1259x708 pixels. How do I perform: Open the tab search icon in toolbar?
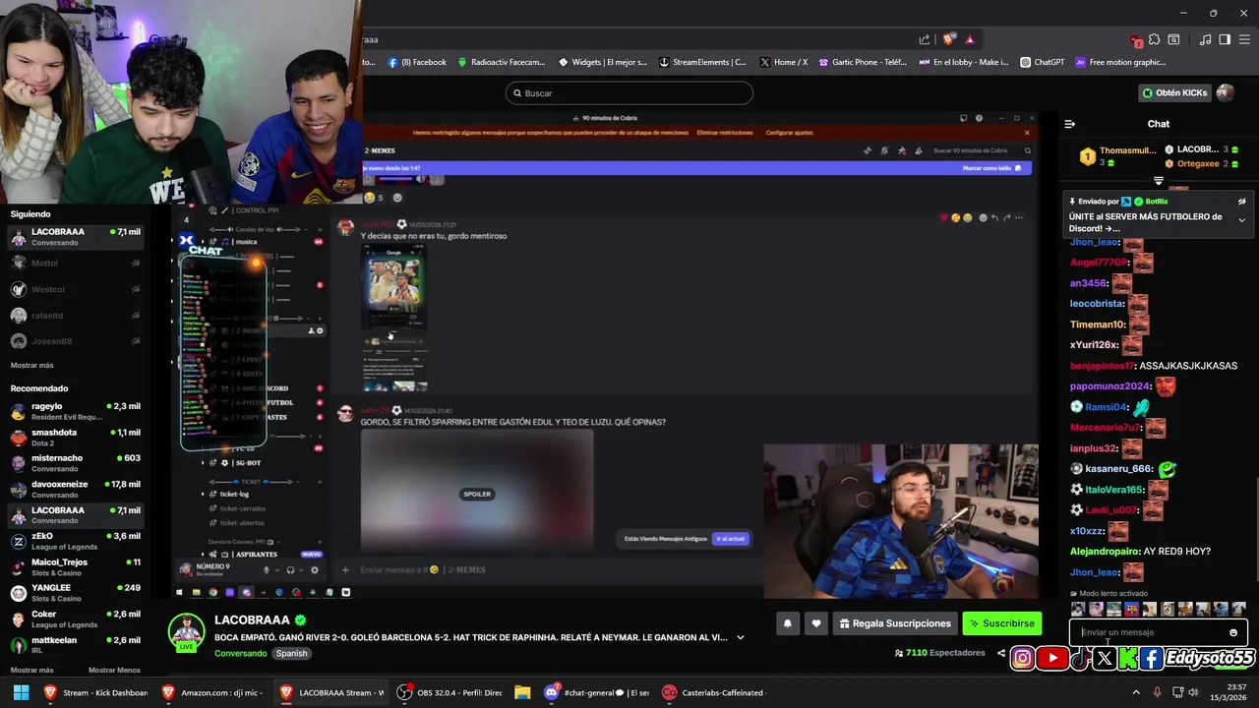click(x=1173, y=39)
